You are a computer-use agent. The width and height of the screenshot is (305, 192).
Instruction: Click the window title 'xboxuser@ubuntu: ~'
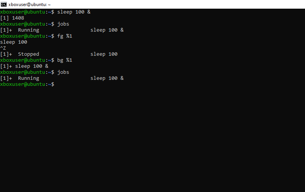(x=29, y=5)
